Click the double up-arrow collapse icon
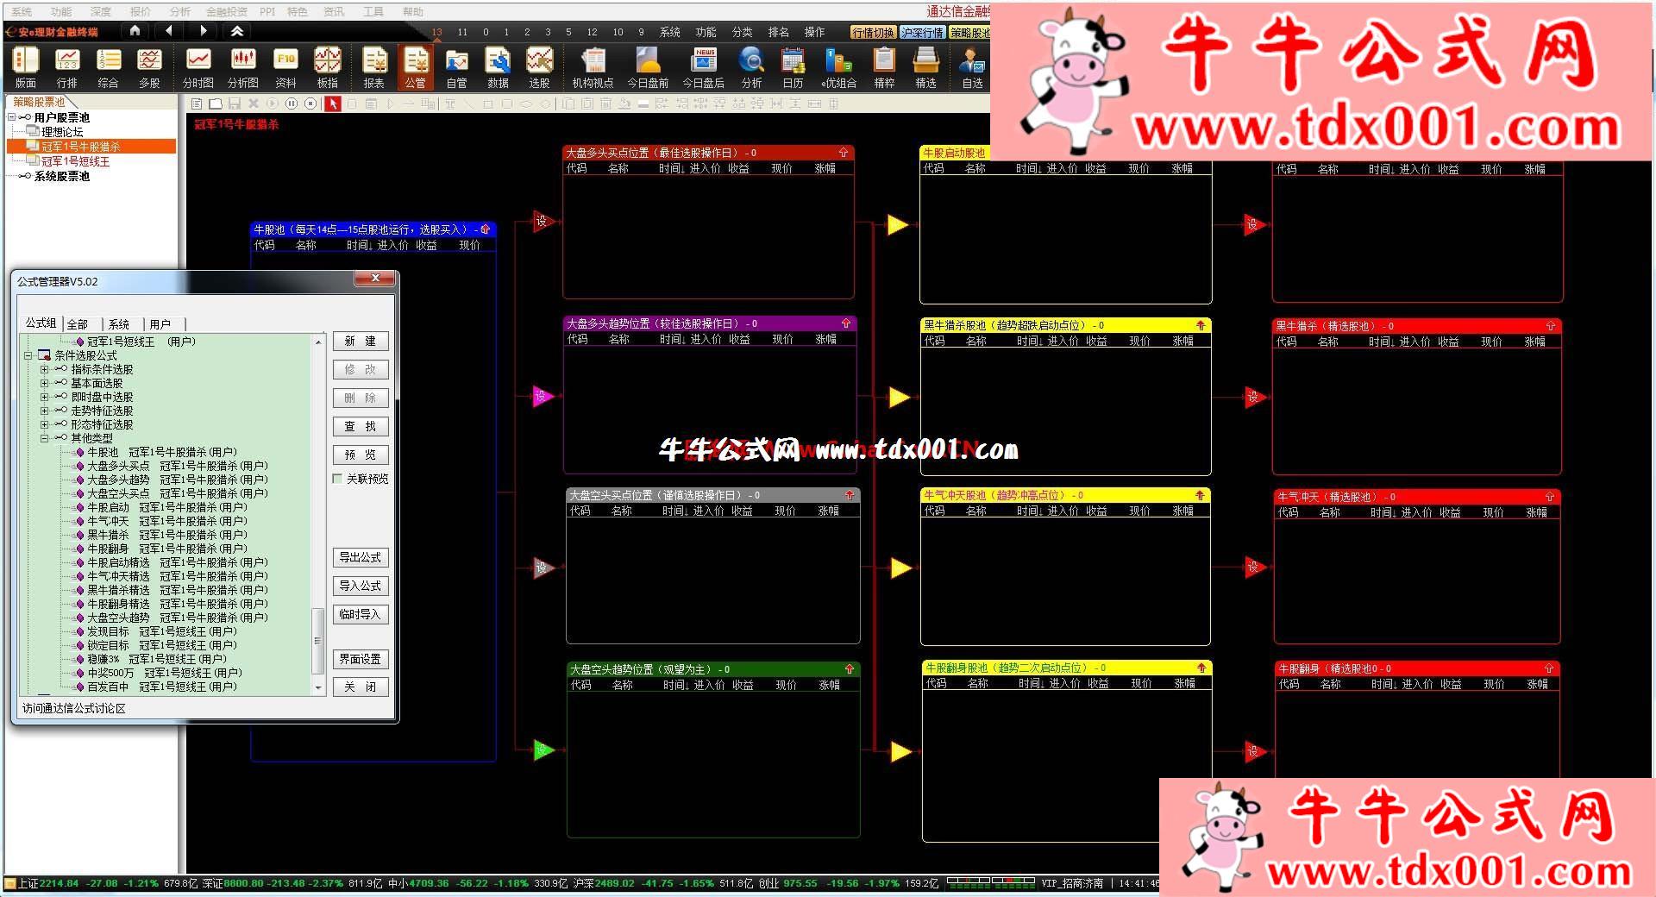 [237, 31]
